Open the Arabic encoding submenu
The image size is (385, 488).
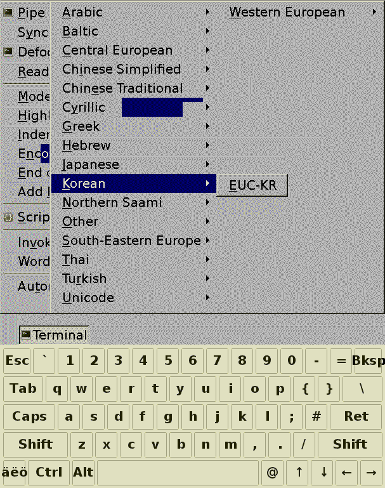pyautogui.click(x=134, y=13)
